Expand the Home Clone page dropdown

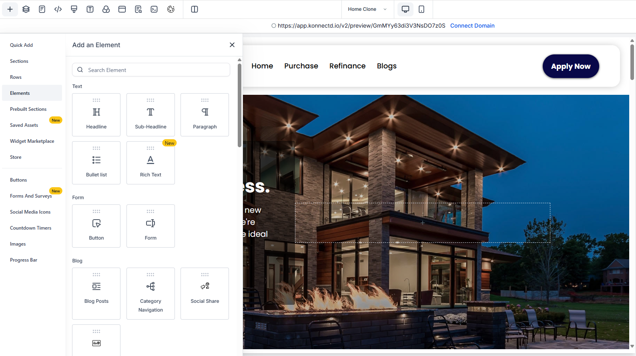coord(367,9)
